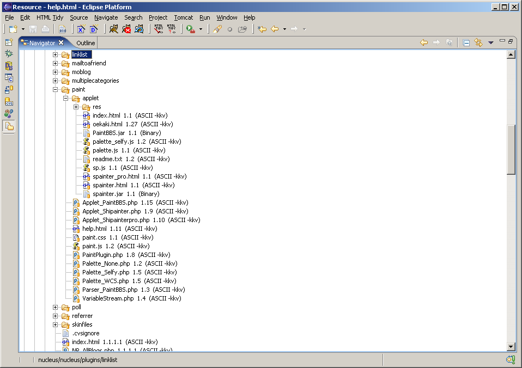Stop Tomcat with the red-X cat icon
This screenshot has width=522, height=368.
coord(126,29)
